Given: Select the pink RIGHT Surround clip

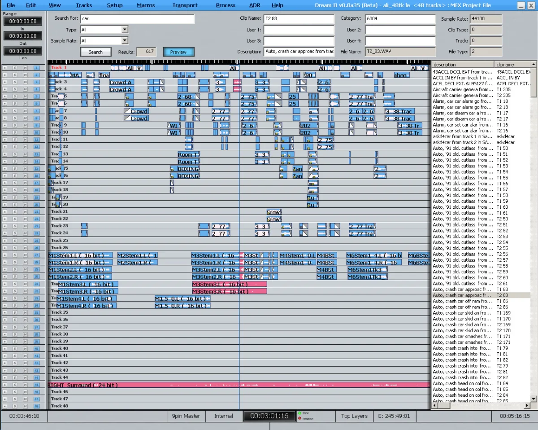Looking at the screenshot, I should click(239, 385).
